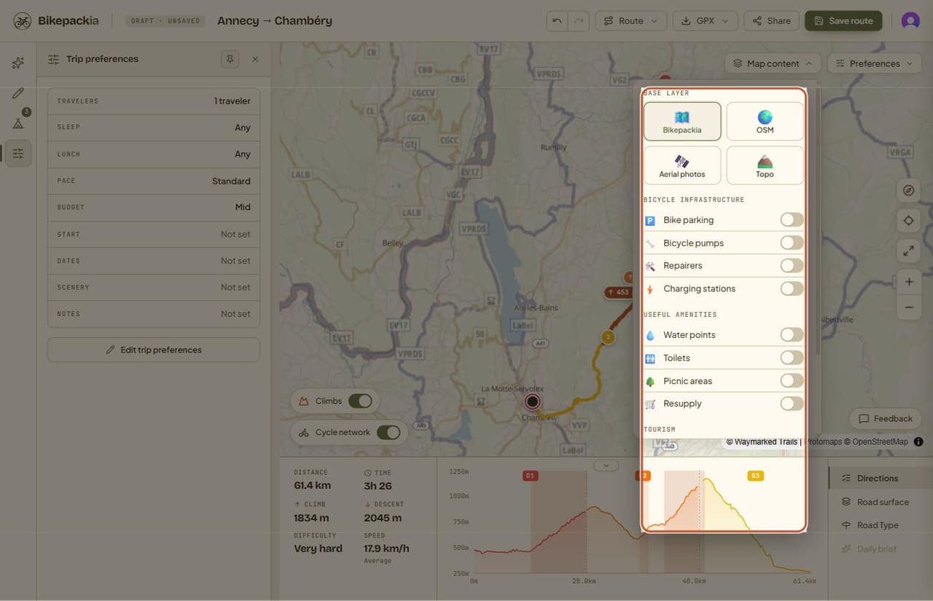Screen dimensions: 933x601
Task: Switch to the Road surface tab
Action: (x=881, y=502)
